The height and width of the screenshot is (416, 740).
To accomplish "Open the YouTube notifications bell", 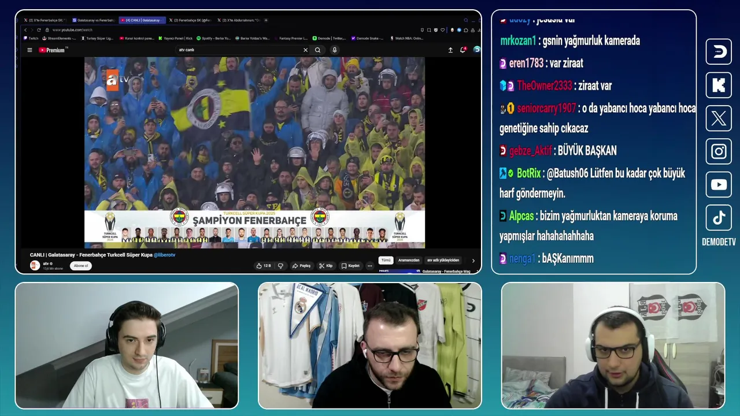I will [x=462, y=50].
